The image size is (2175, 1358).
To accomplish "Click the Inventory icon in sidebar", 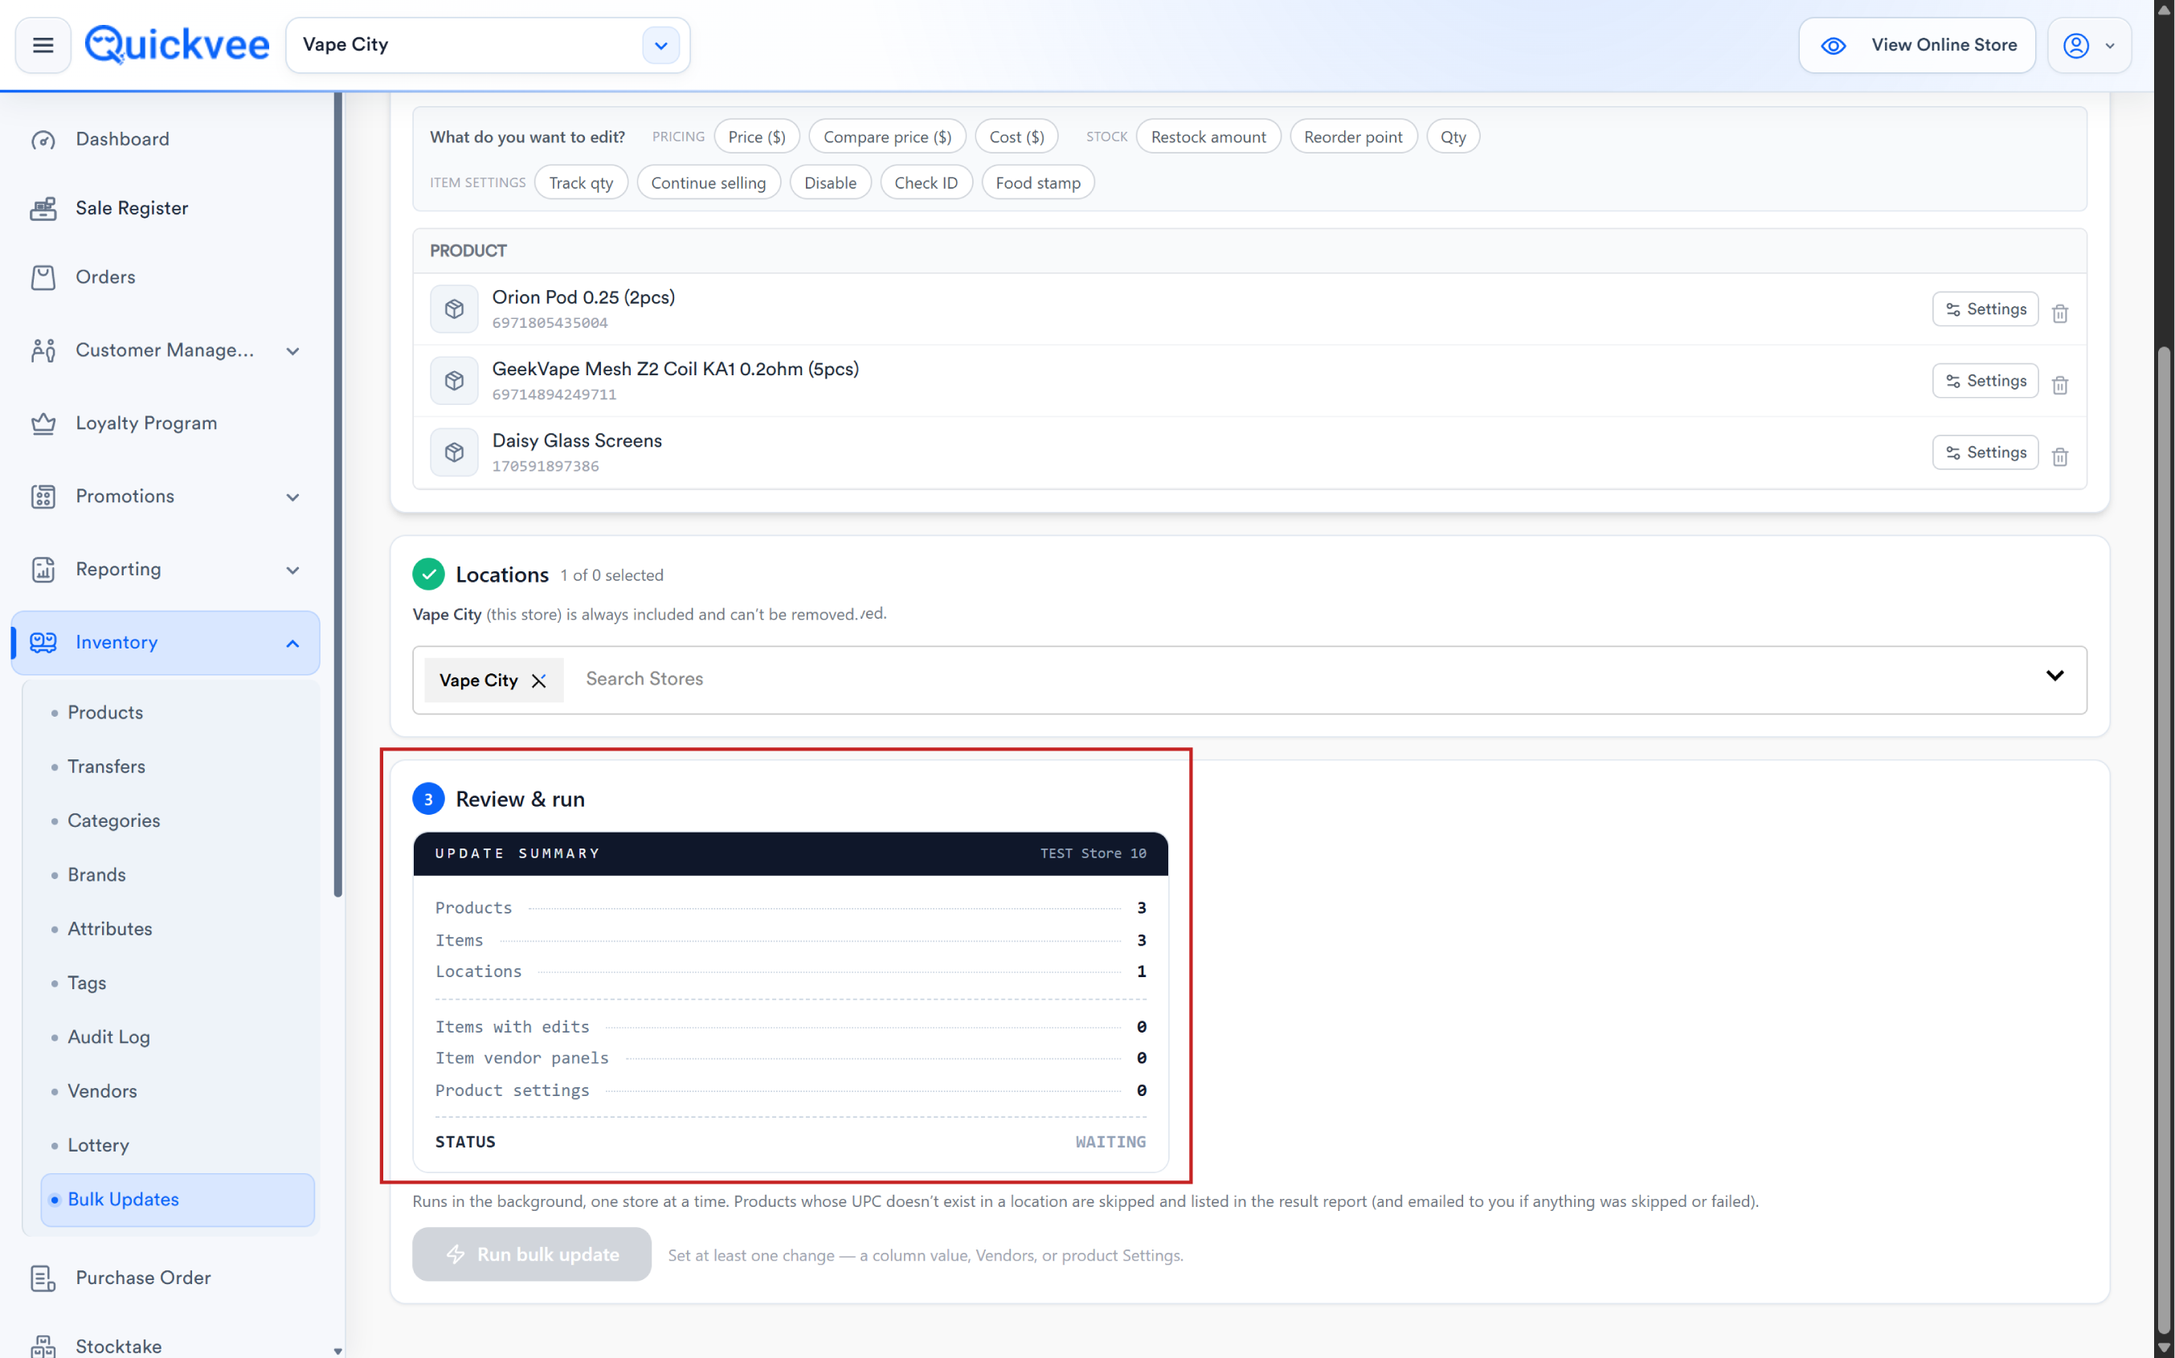I will 43,642.
